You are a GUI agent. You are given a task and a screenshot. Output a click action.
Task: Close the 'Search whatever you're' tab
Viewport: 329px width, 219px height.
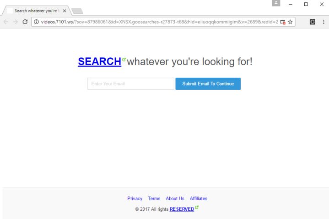65,11
